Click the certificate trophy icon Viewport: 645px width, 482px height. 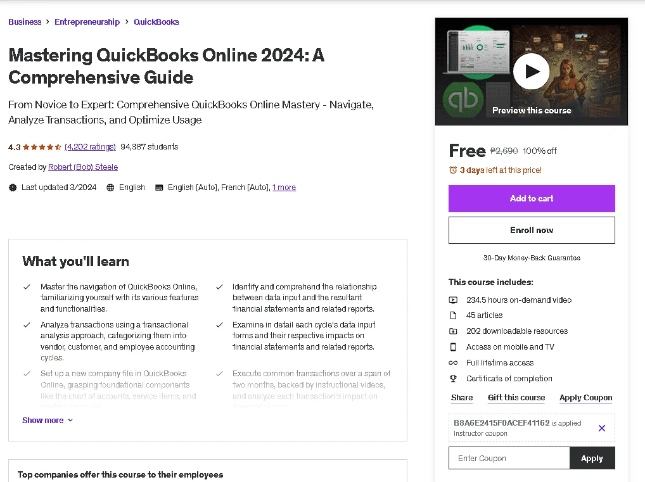pos(453,378)
